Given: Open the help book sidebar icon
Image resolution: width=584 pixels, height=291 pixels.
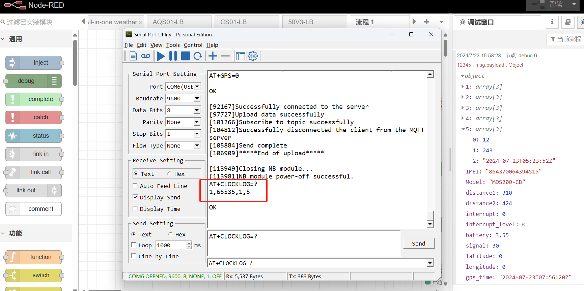Looking at the screenshot, I should pos(568,22).
